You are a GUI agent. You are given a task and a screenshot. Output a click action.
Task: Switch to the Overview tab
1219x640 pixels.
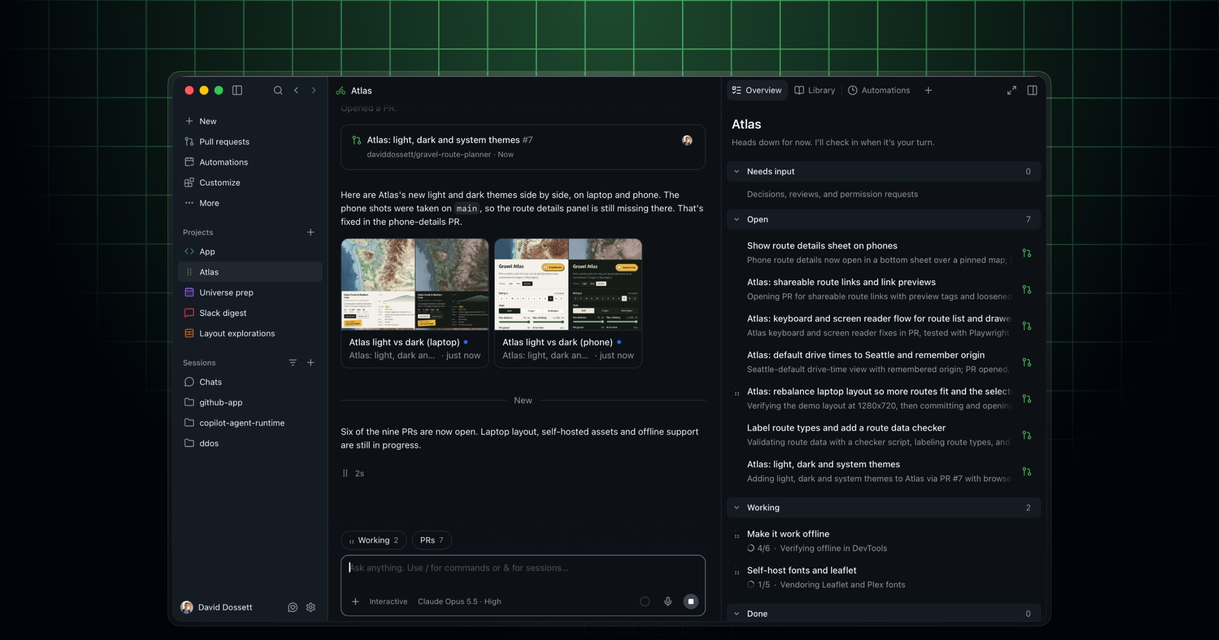pyautogui.click(x=757, y=90)
